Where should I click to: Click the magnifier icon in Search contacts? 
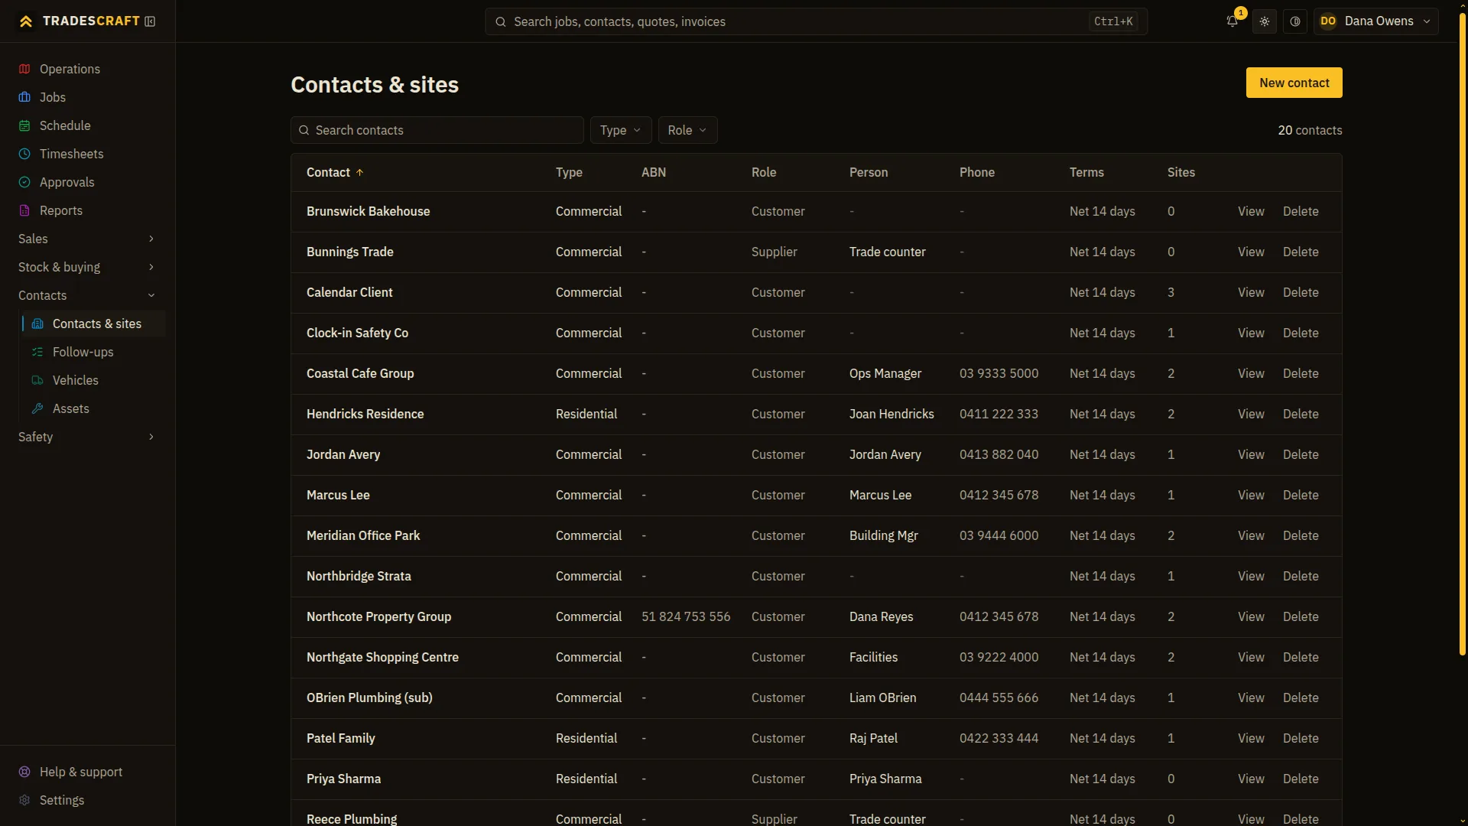304,130
